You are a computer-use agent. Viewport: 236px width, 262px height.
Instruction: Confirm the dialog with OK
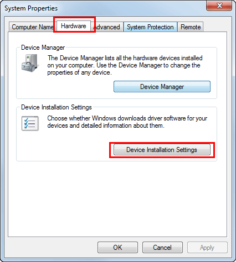pyautogui.click(x=117, y=248)
